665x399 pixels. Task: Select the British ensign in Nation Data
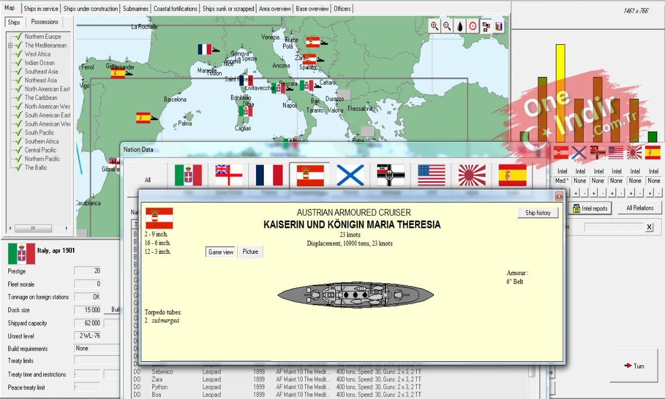click(229, 175)
